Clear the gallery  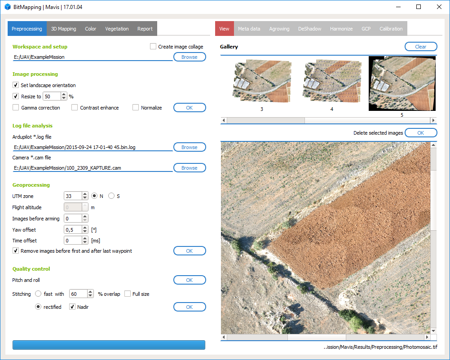click(420, 47)
